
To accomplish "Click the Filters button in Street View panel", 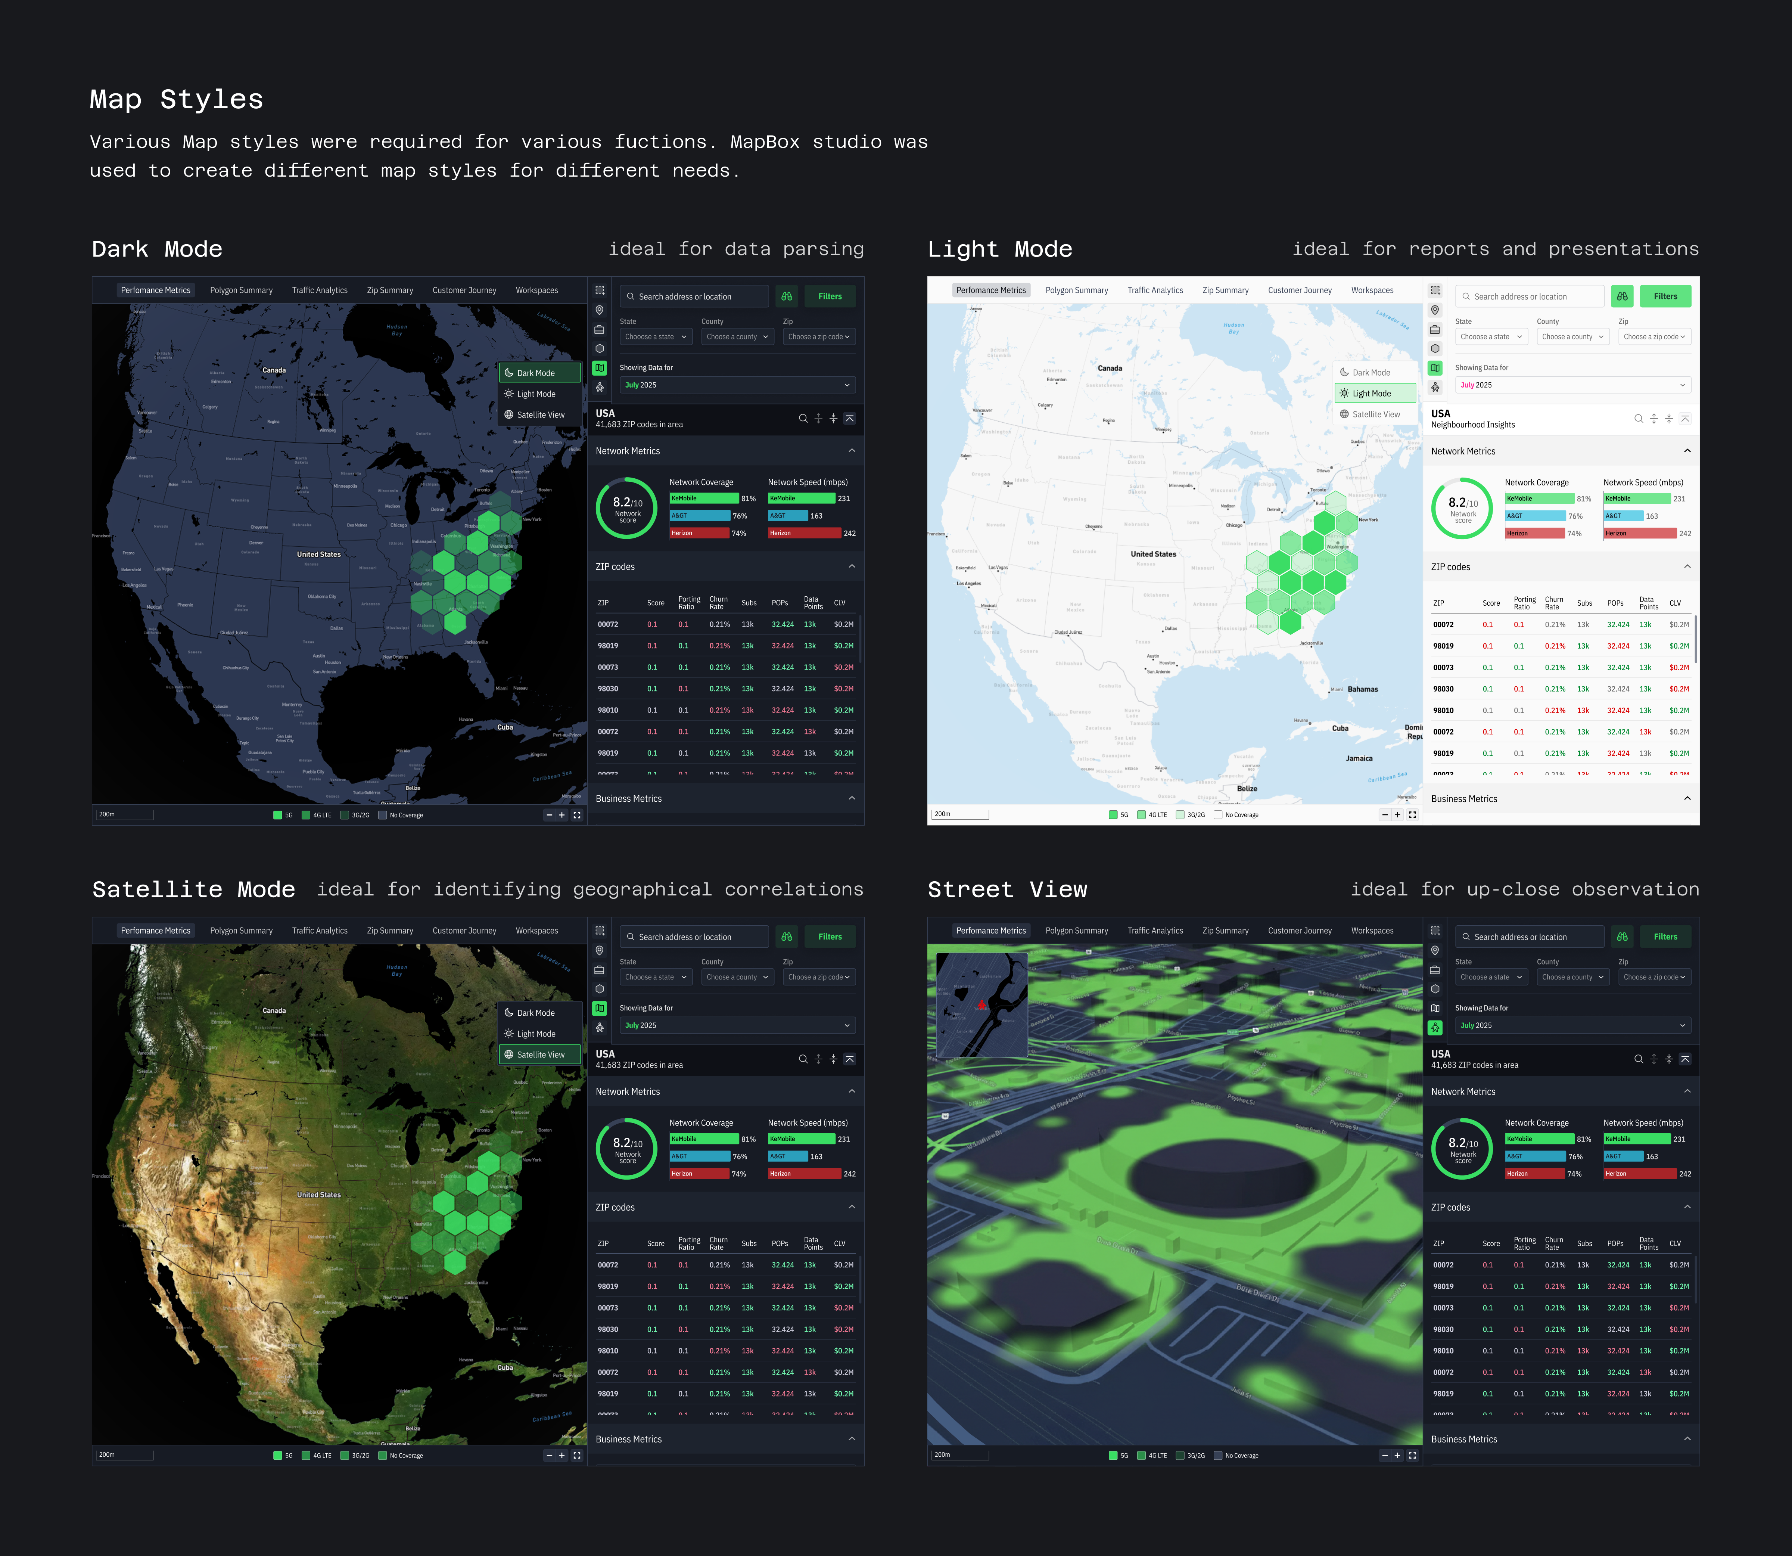I will pos(1665,937).
